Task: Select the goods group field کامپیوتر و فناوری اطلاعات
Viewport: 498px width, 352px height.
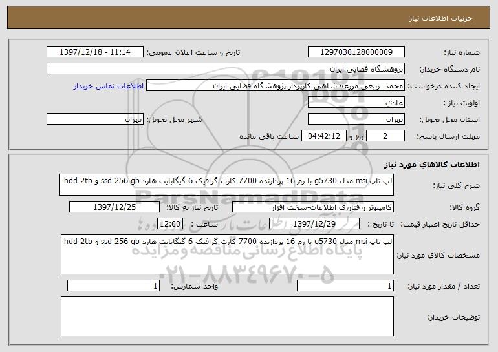Action: [x=313, y=207]
